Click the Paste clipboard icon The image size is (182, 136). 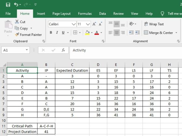[x=8, y=24]
